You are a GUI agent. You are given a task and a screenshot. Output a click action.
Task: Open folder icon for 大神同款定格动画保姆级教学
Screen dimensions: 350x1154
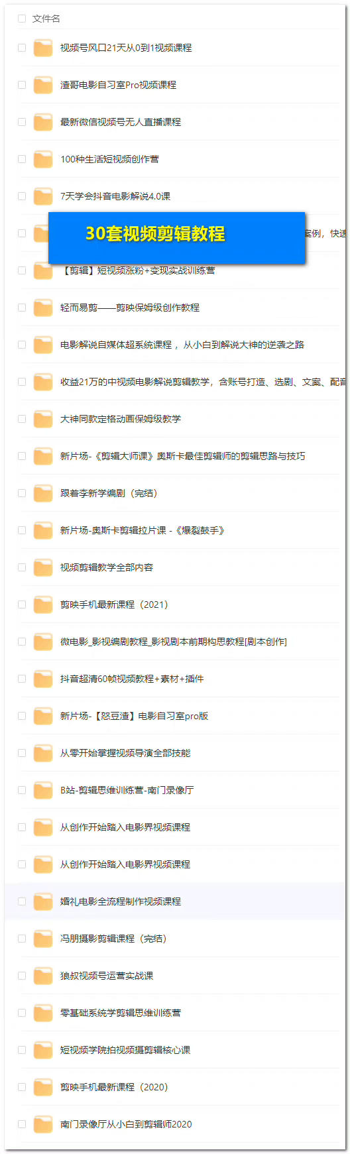[43, 419]
